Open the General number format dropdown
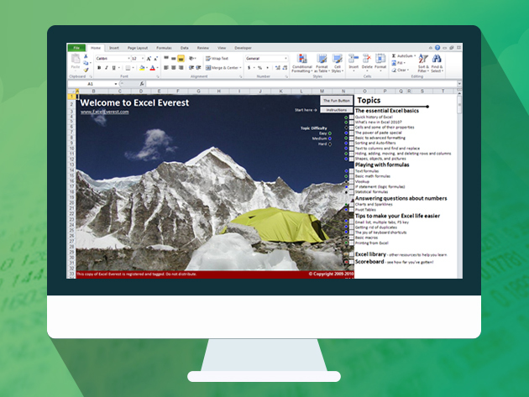Screen dimensions: 529x397 pos(285,59)
